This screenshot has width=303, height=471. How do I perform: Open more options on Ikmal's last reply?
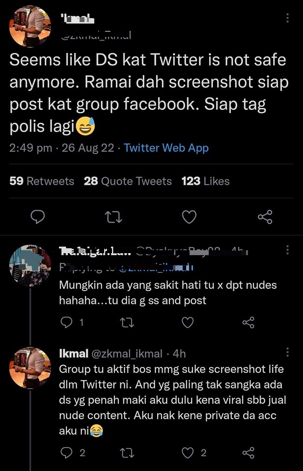[x=287, y=353]
